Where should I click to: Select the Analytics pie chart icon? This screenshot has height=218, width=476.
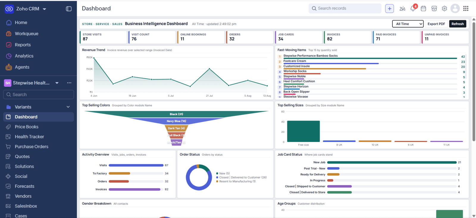pos(9,56)
